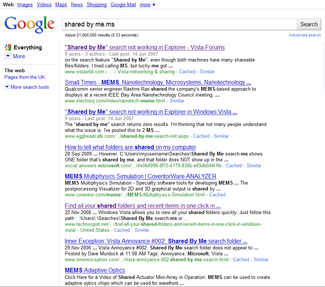This screenshot has height=287, width=325.
Task: Open the top-bar more menu arrow
Action: (154, 5)
